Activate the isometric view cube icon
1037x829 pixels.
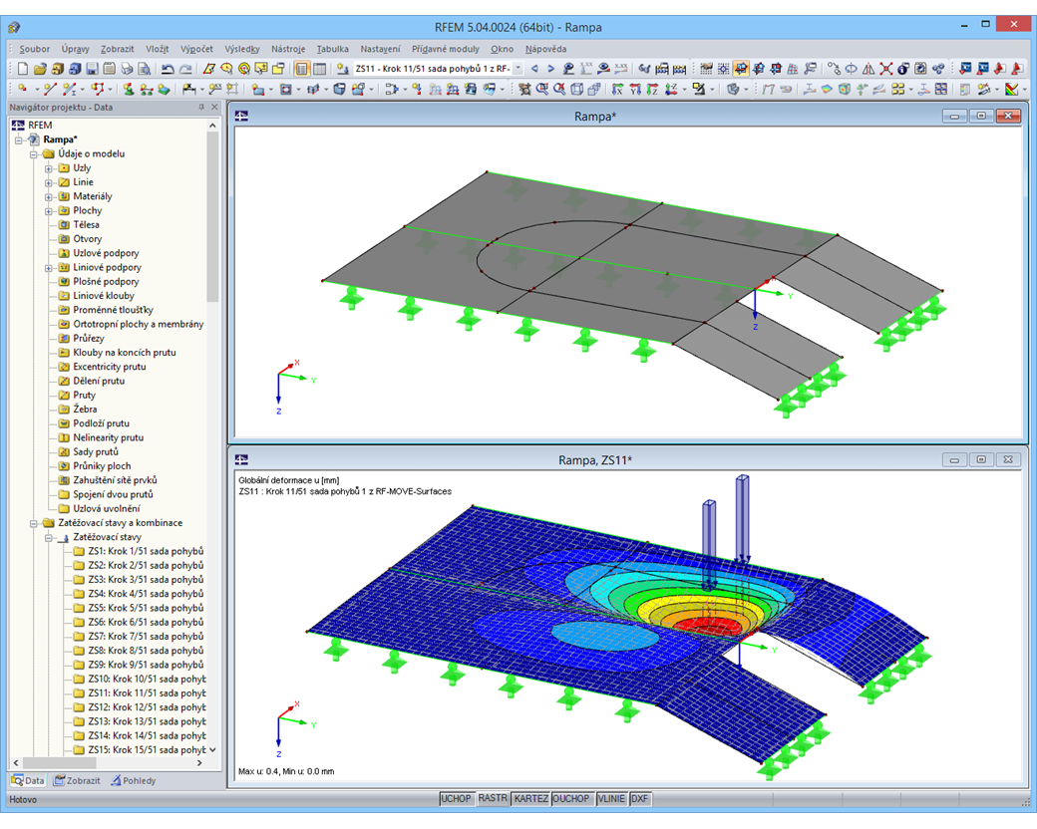pos(574,90)
